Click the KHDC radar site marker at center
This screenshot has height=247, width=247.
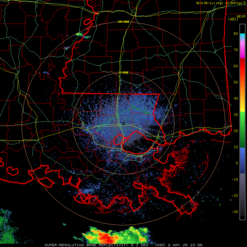click(x=123, y=123)
